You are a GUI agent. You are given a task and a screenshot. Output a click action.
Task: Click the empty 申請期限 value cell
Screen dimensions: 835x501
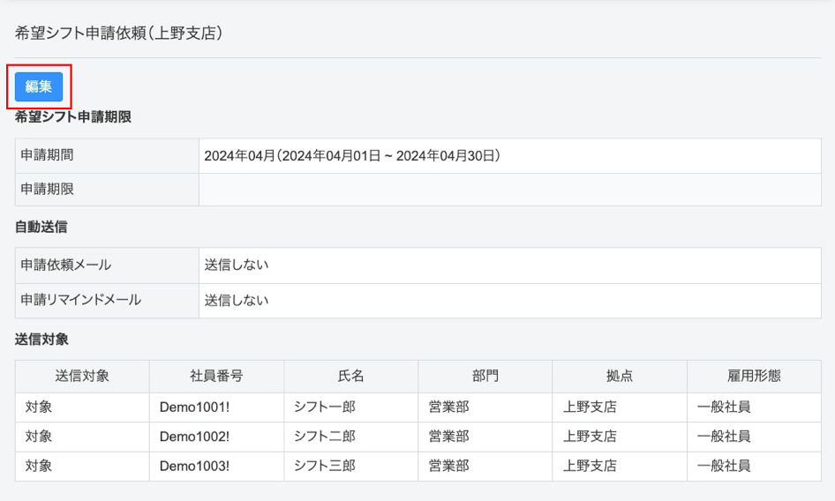click(509, 190)
